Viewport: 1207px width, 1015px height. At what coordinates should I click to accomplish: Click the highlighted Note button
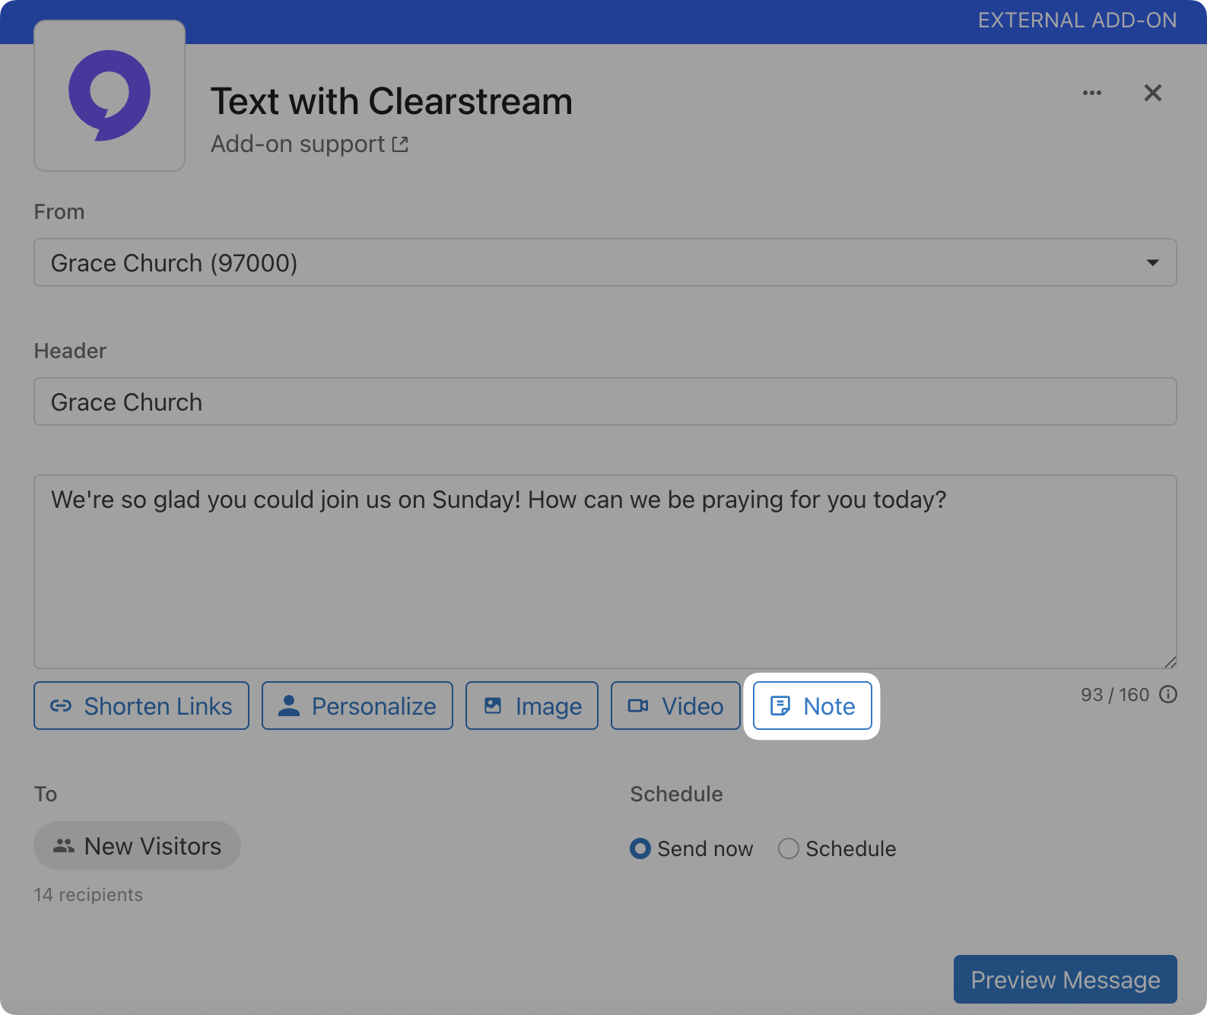click(x=812, y=706)
